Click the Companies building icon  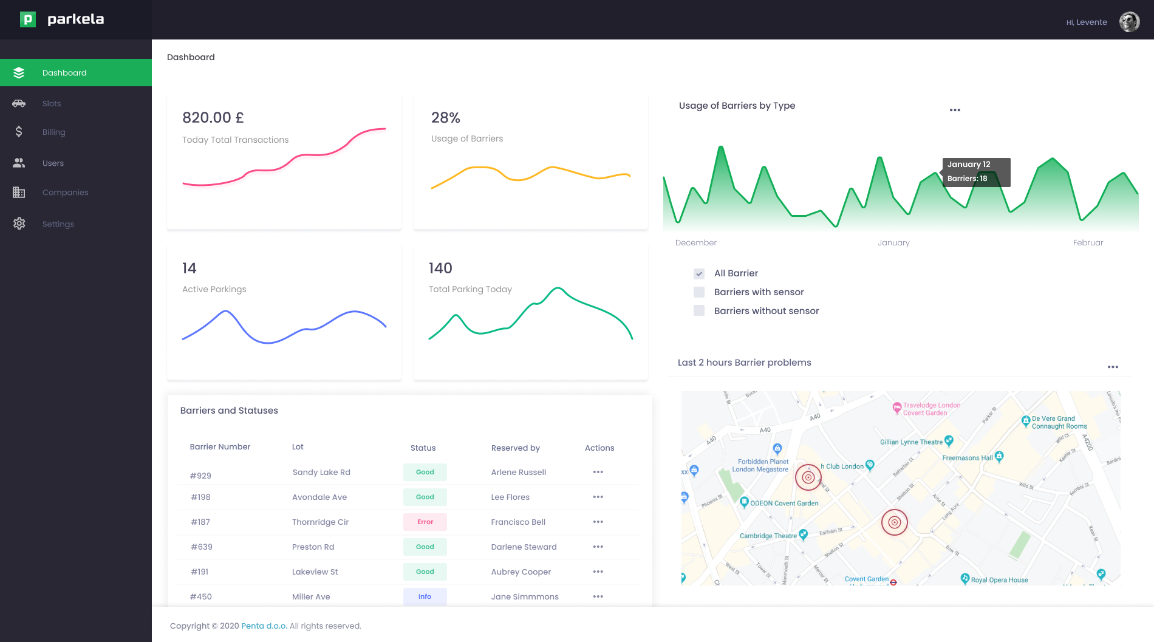pos(19,193)
